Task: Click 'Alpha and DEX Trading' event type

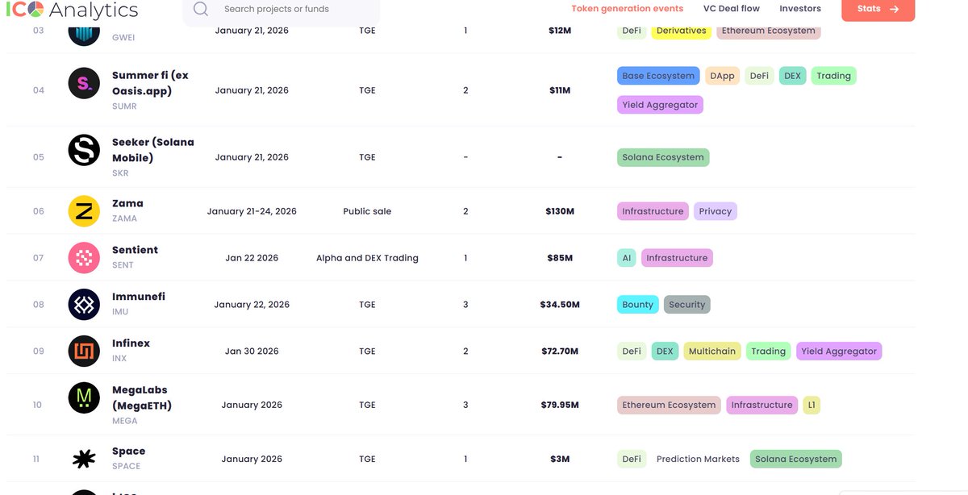Action: 367,258
